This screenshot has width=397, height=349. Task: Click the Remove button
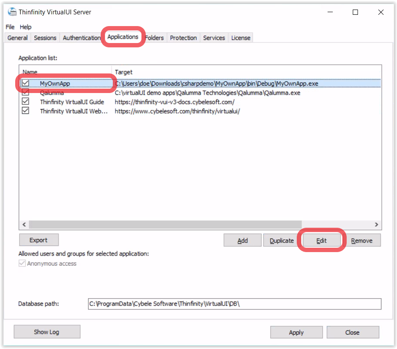(x=361, y=240)
